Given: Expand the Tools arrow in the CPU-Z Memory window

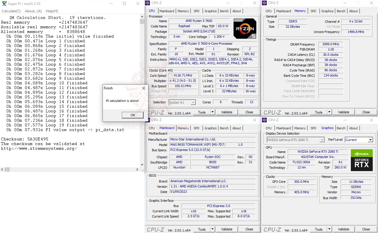Looking at the screenshot, I should (329, 112).
